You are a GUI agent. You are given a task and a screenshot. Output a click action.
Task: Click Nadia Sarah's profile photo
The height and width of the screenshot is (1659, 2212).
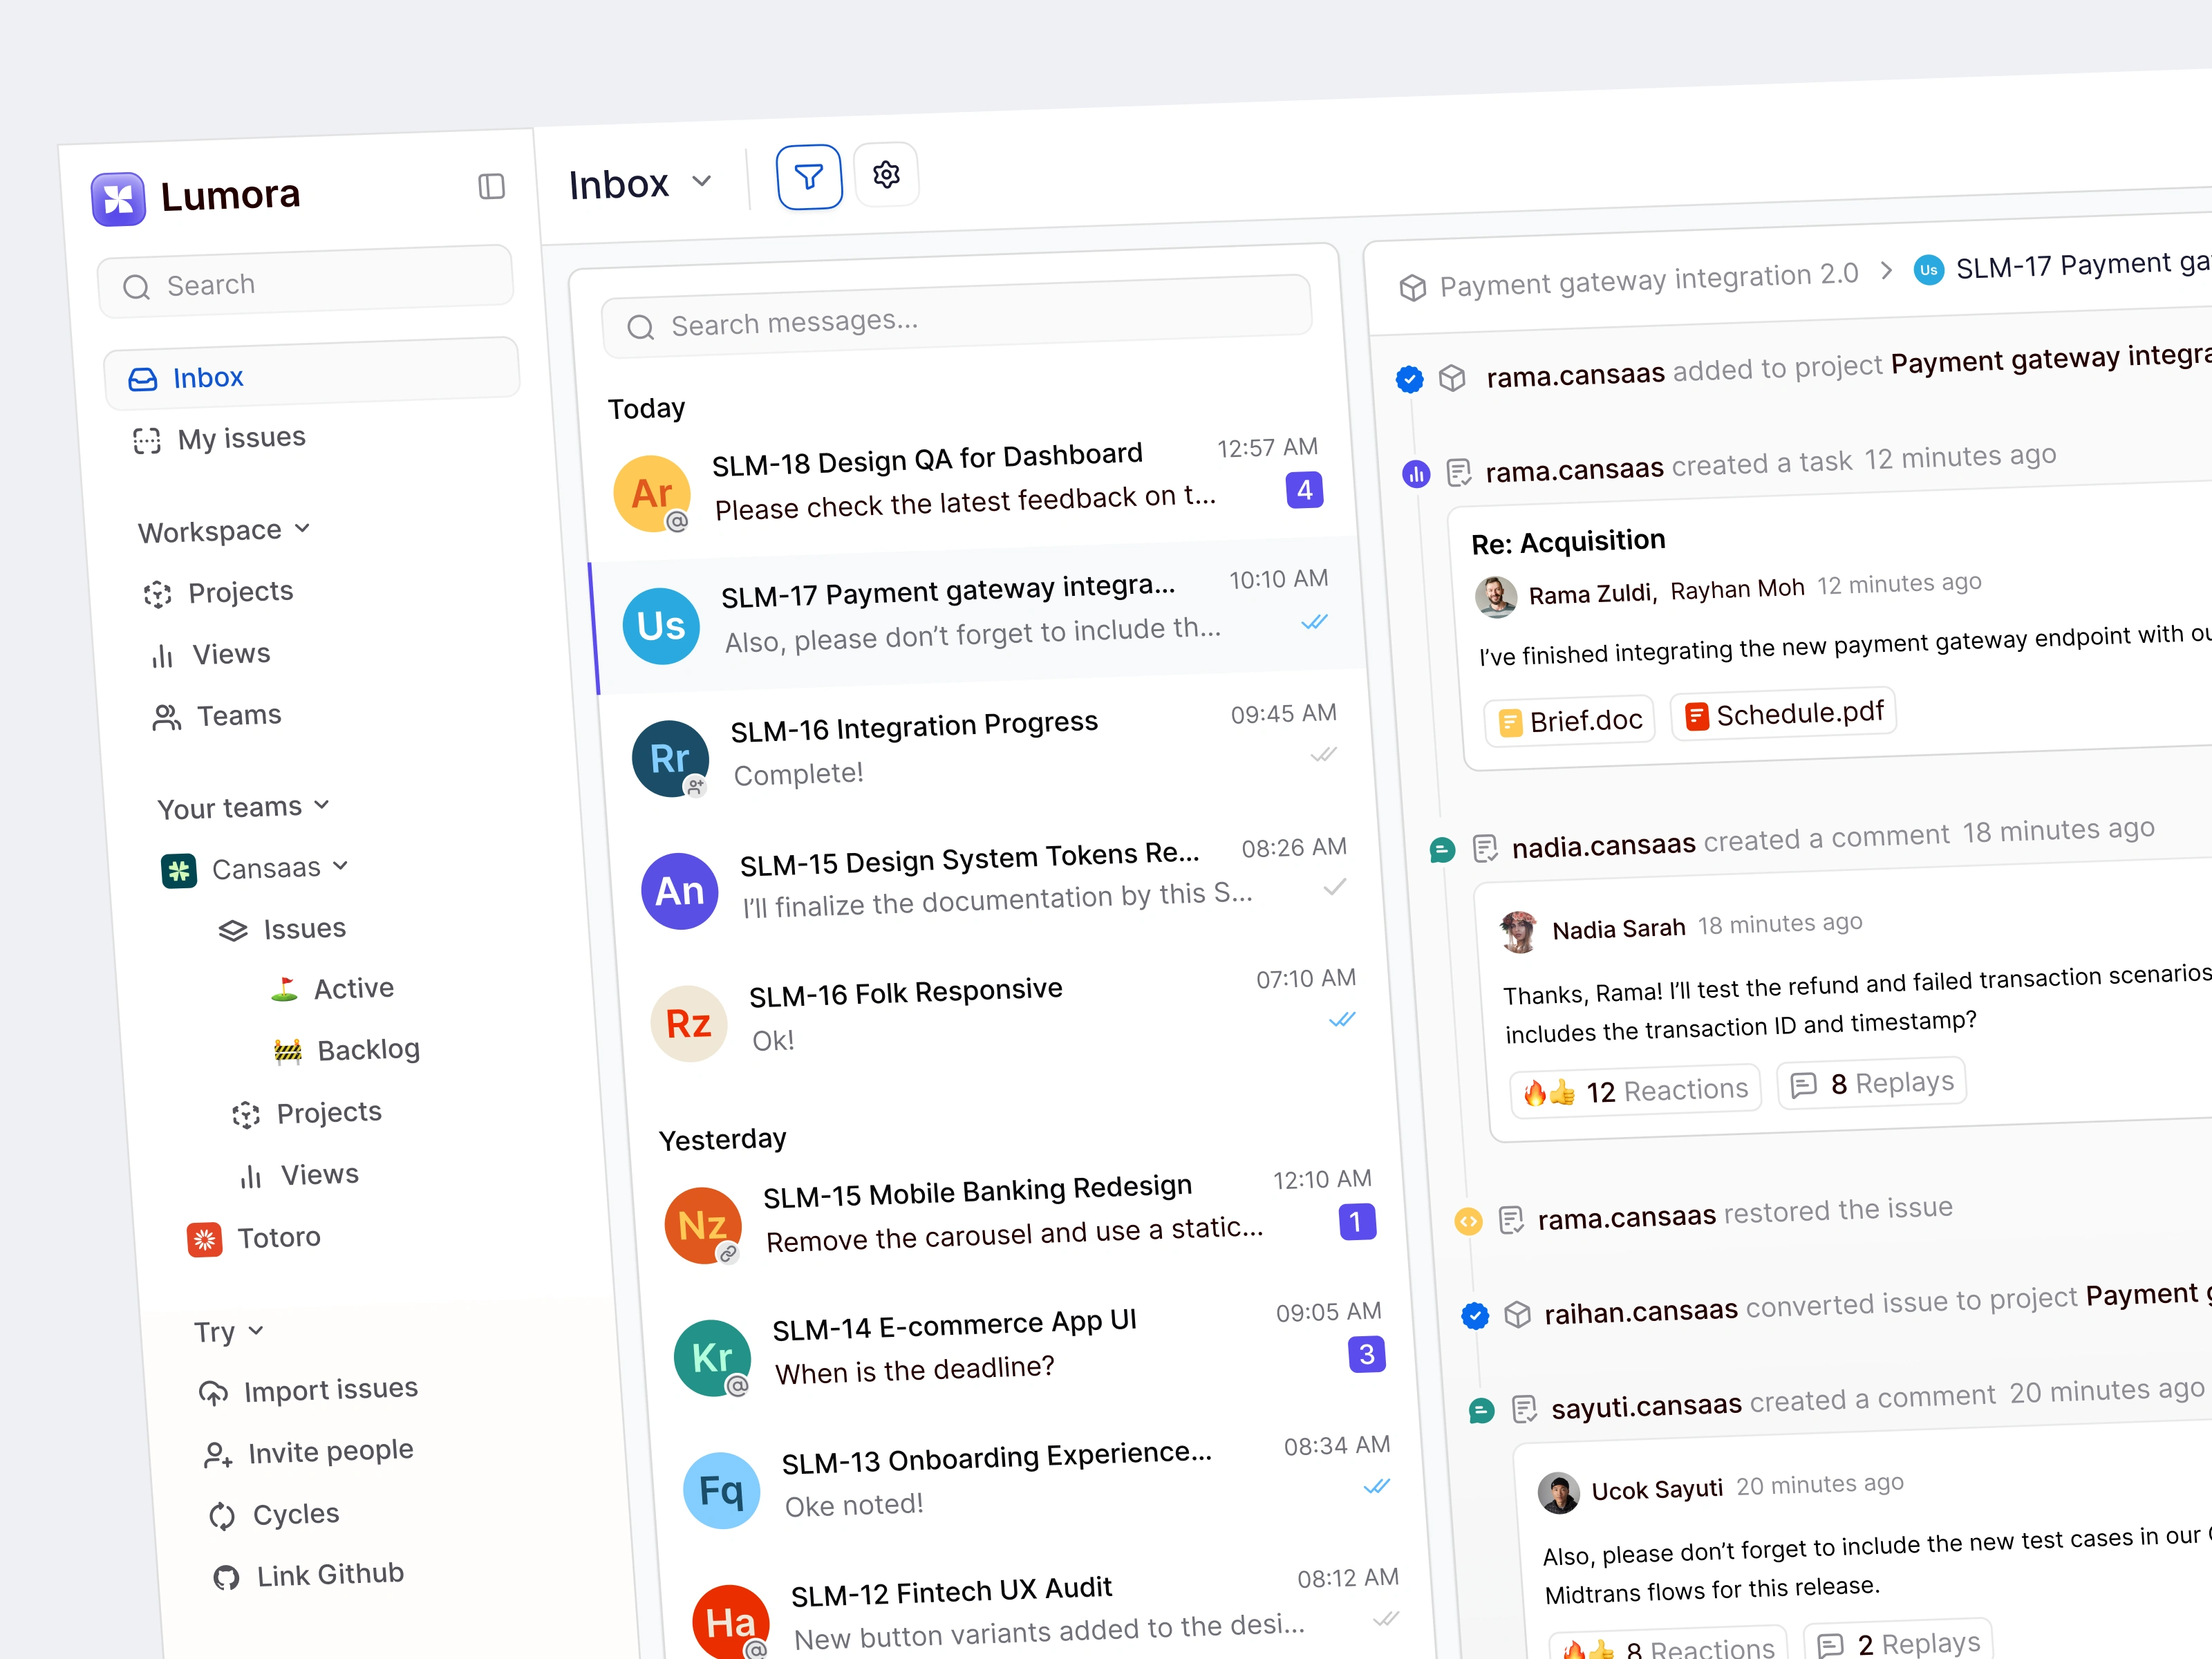pyautogui.click(x=1519, y=932)
